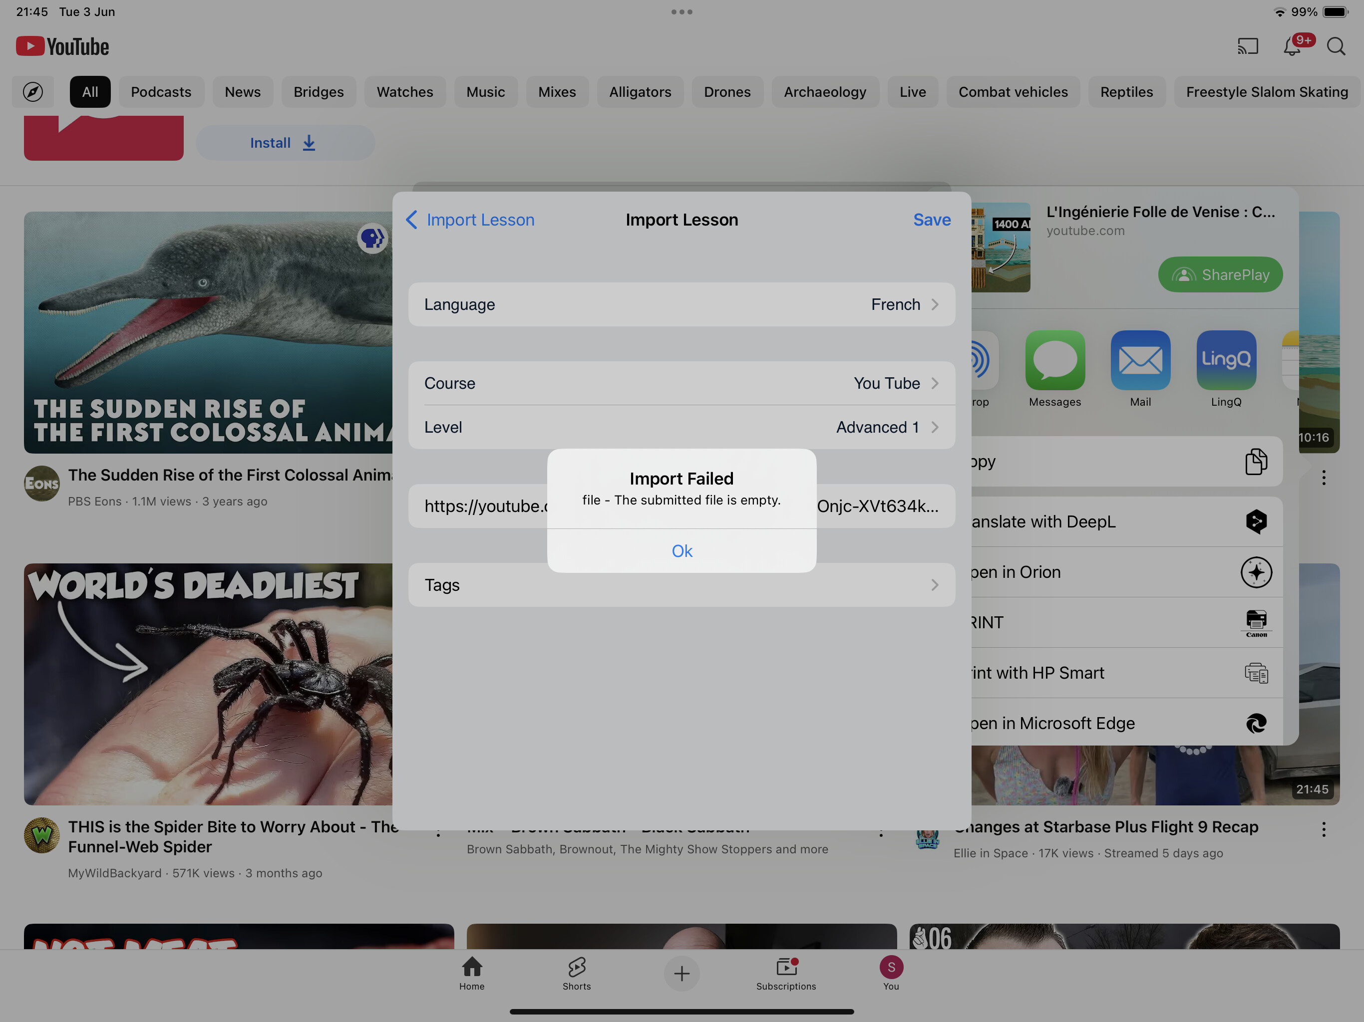The height and width of the screenshot is (1022, 1364).
Task: Open more options for Starbase Flight 9 video
Action: (x=1323, y=829)
